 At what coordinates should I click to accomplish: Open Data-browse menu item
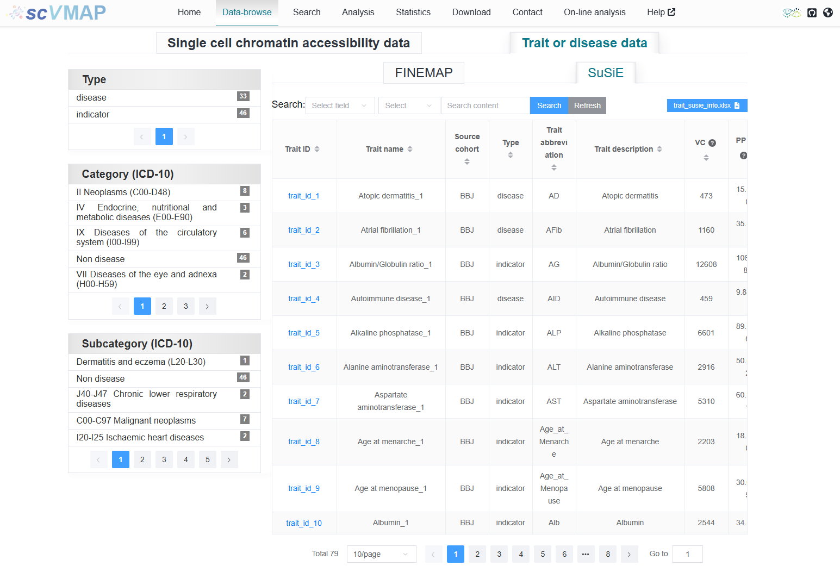[247, 13]
